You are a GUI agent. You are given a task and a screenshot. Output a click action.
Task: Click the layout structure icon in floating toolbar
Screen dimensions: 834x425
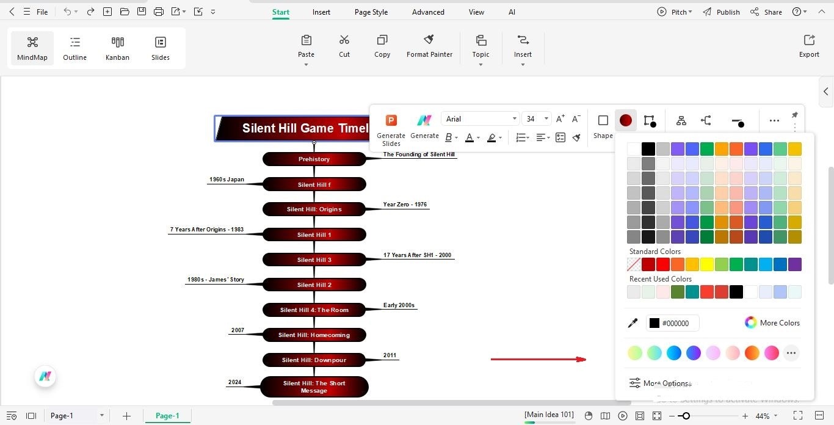(681, 121)
